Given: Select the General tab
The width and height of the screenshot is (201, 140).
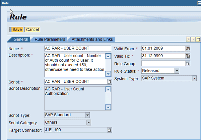Looking at the screenshot, I should (x=20, y=40).
